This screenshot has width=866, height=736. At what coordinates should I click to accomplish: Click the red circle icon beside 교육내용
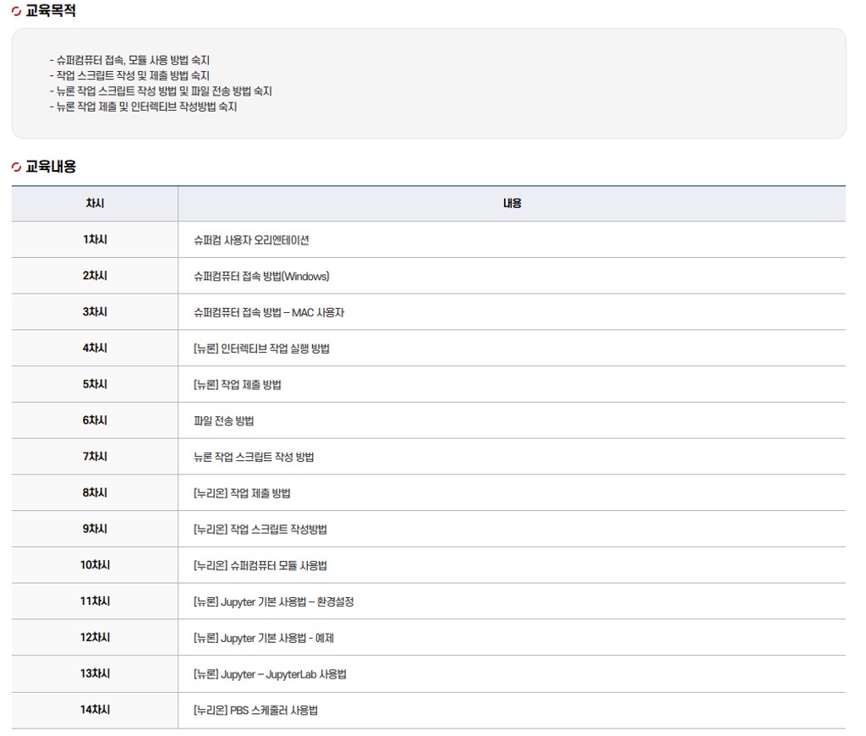pos(16,168)
